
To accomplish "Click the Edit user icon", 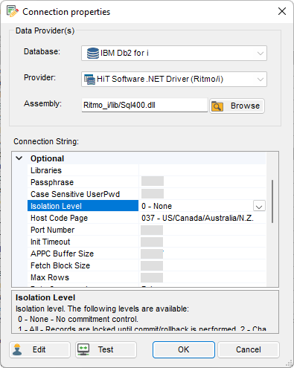I will (x=17, y=349).
